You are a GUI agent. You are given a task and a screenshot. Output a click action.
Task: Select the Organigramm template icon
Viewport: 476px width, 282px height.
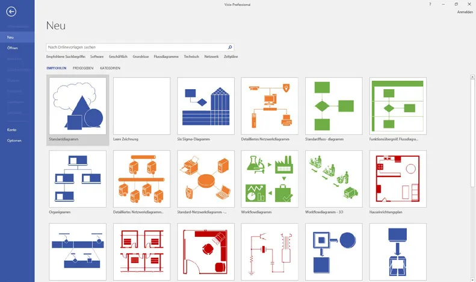pyautogui.click(x=78, y=178)
